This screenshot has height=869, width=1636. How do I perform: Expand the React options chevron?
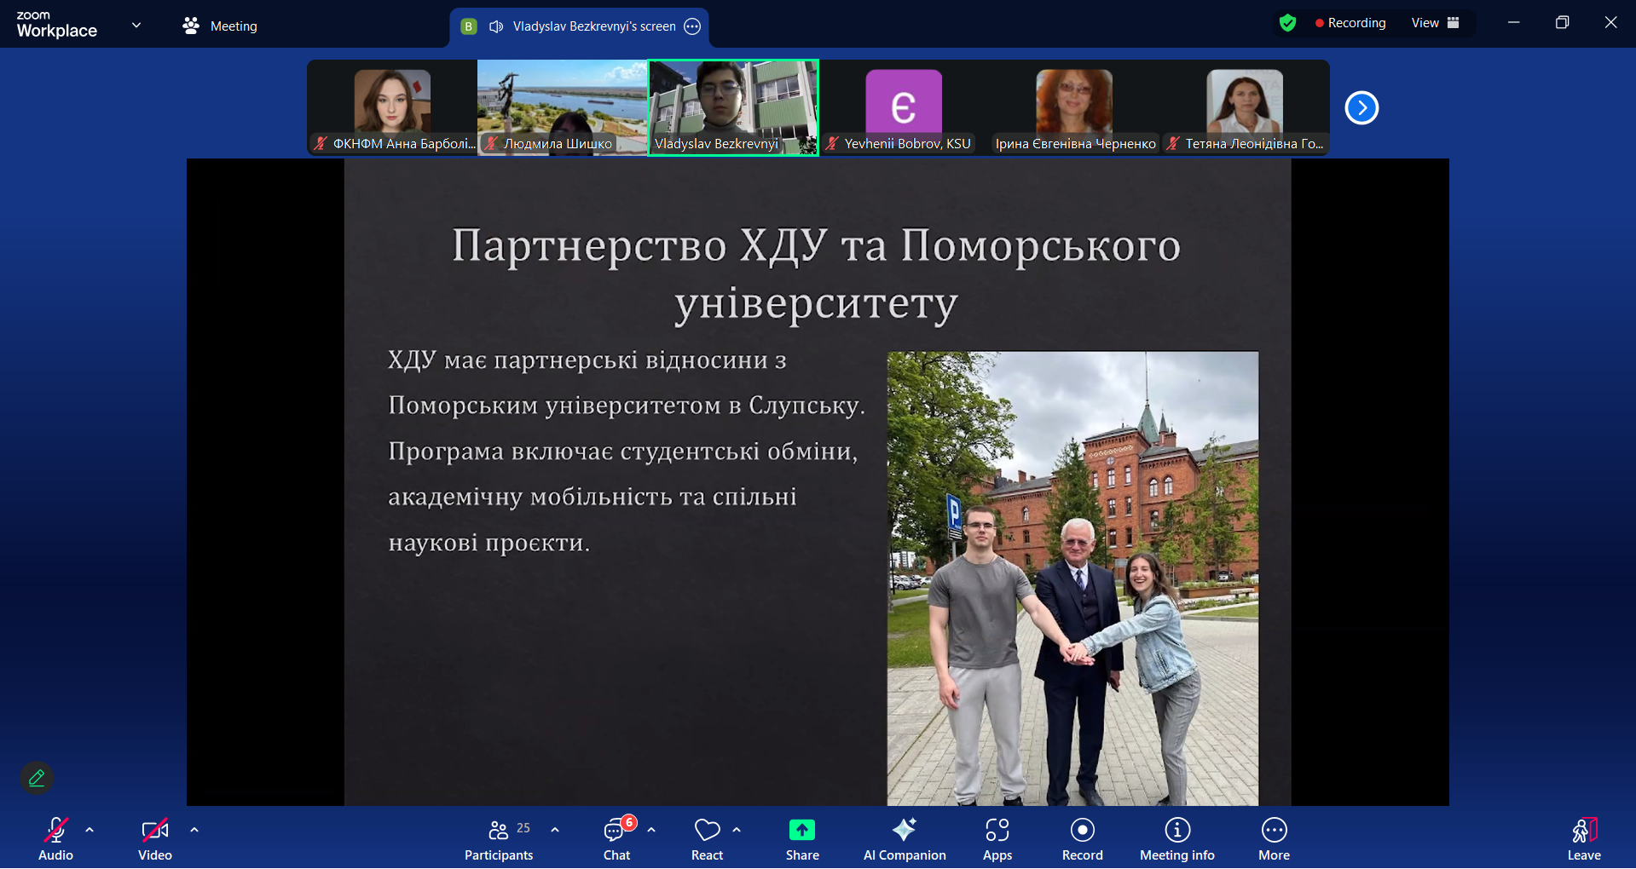(x=737, y=828)
